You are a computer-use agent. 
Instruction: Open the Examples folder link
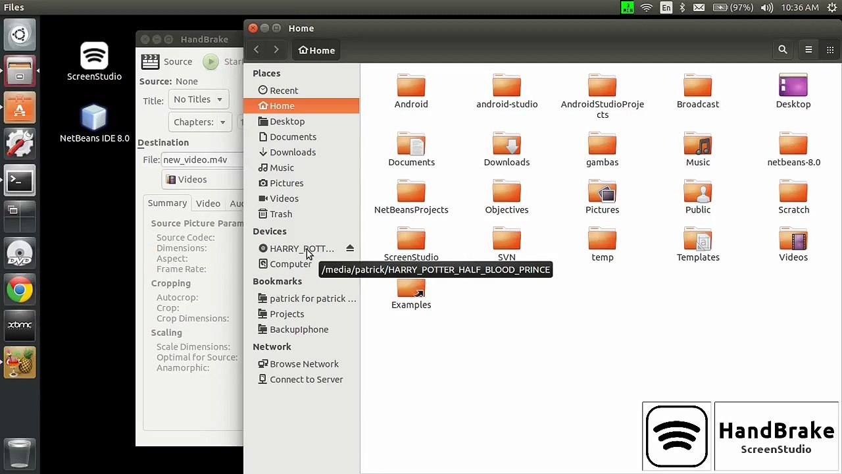(411, 293)
